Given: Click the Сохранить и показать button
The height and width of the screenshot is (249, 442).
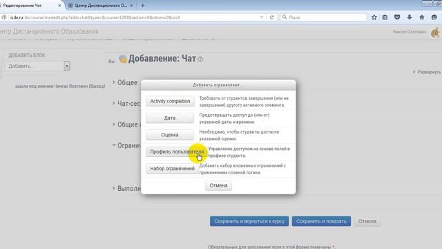Looking at the screenshot, I should 321,221.
